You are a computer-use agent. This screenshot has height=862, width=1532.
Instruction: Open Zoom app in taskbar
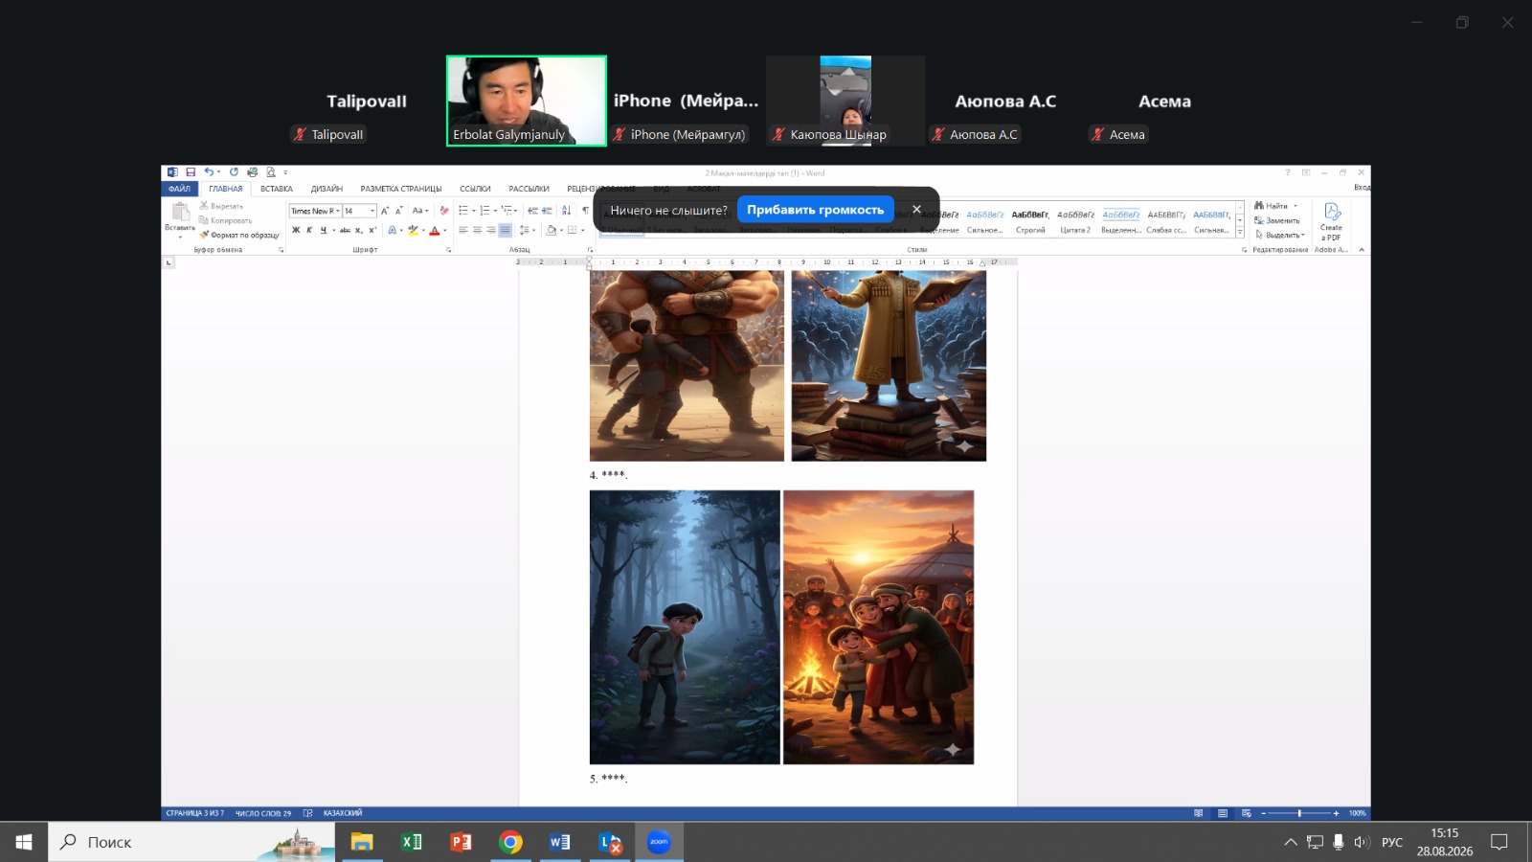[659, 842]
